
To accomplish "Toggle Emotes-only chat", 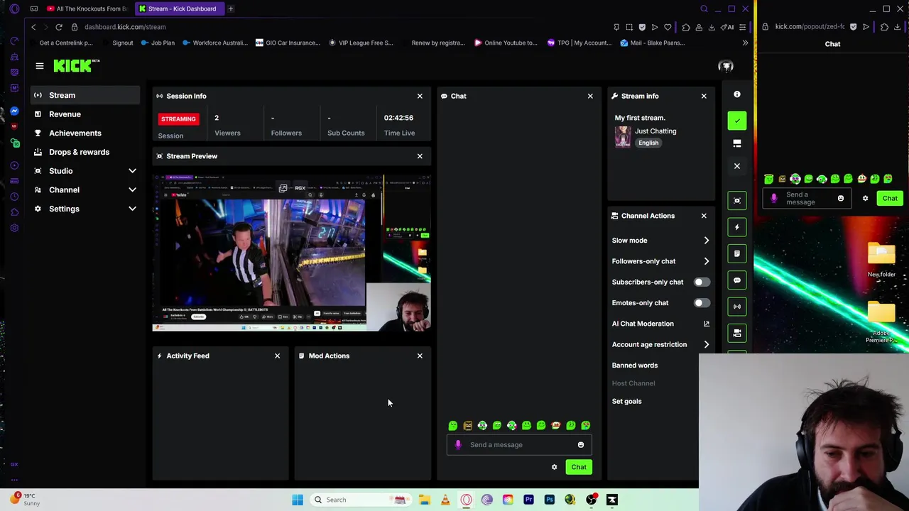I will [702, 303].
